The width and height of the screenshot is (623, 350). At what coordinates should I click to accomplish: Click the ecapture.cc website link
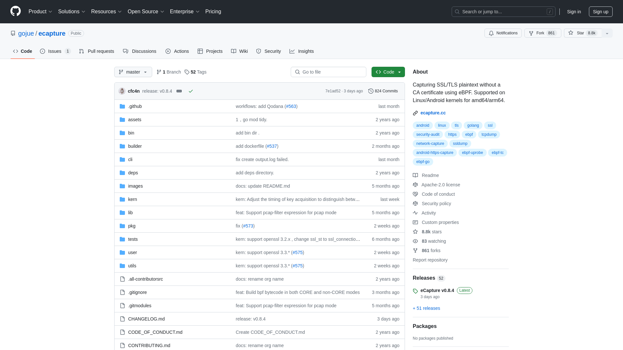433,113
